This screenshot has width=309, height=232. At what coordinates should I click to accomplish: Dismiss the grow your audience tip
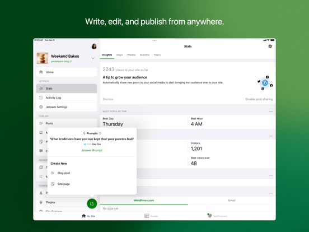coord(108,99)
